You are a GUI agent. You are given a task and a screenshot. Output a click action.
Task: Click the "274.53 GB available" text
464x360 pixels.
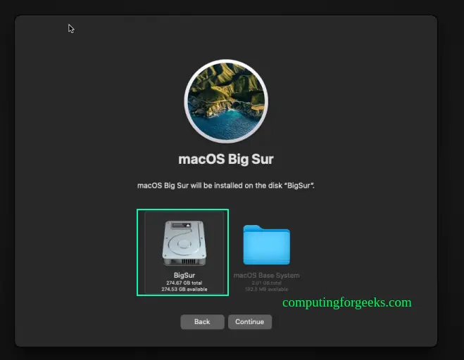[184, 289]
